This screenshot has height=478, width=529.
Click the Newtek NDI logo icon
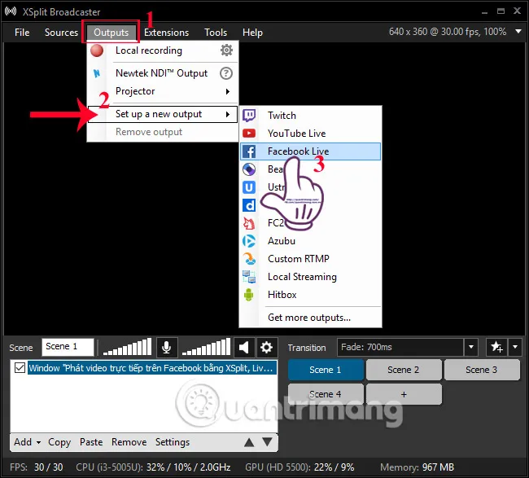click(97, 73)
